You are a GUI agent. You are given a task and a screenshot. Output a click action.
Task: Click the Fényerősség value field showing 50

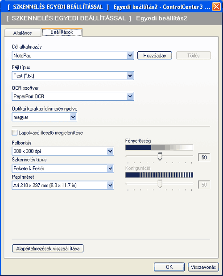coord(204,157)
